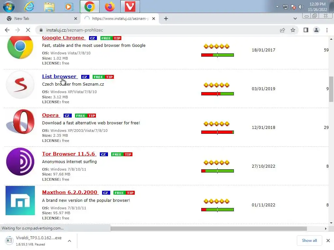
Task: Show all downloads
Action: pyautogui.click(x=309, y=241)
